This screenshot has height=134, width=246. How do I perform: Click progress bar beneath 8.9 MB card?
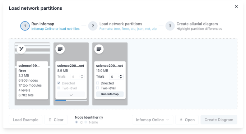(71, 100)
